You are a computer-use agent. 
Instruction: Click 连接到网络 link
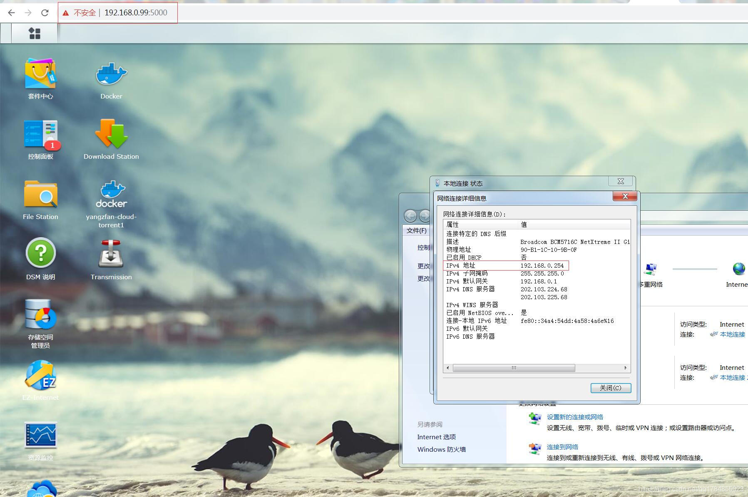tap(562, 447)
